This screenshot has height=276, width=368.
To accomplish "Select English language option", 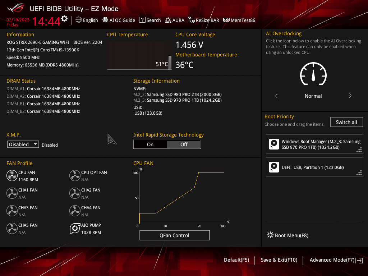I will pos(90,20).
